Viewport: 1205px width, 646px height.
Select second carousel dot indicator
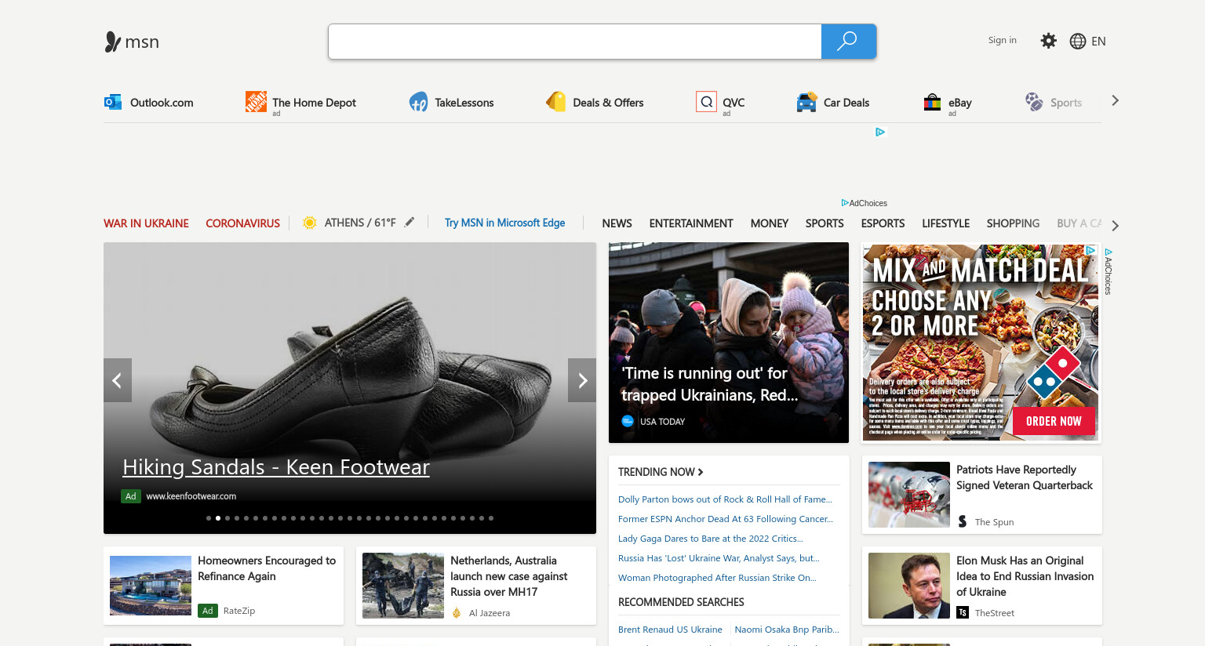pyautogui.click(x=218, y=518)
